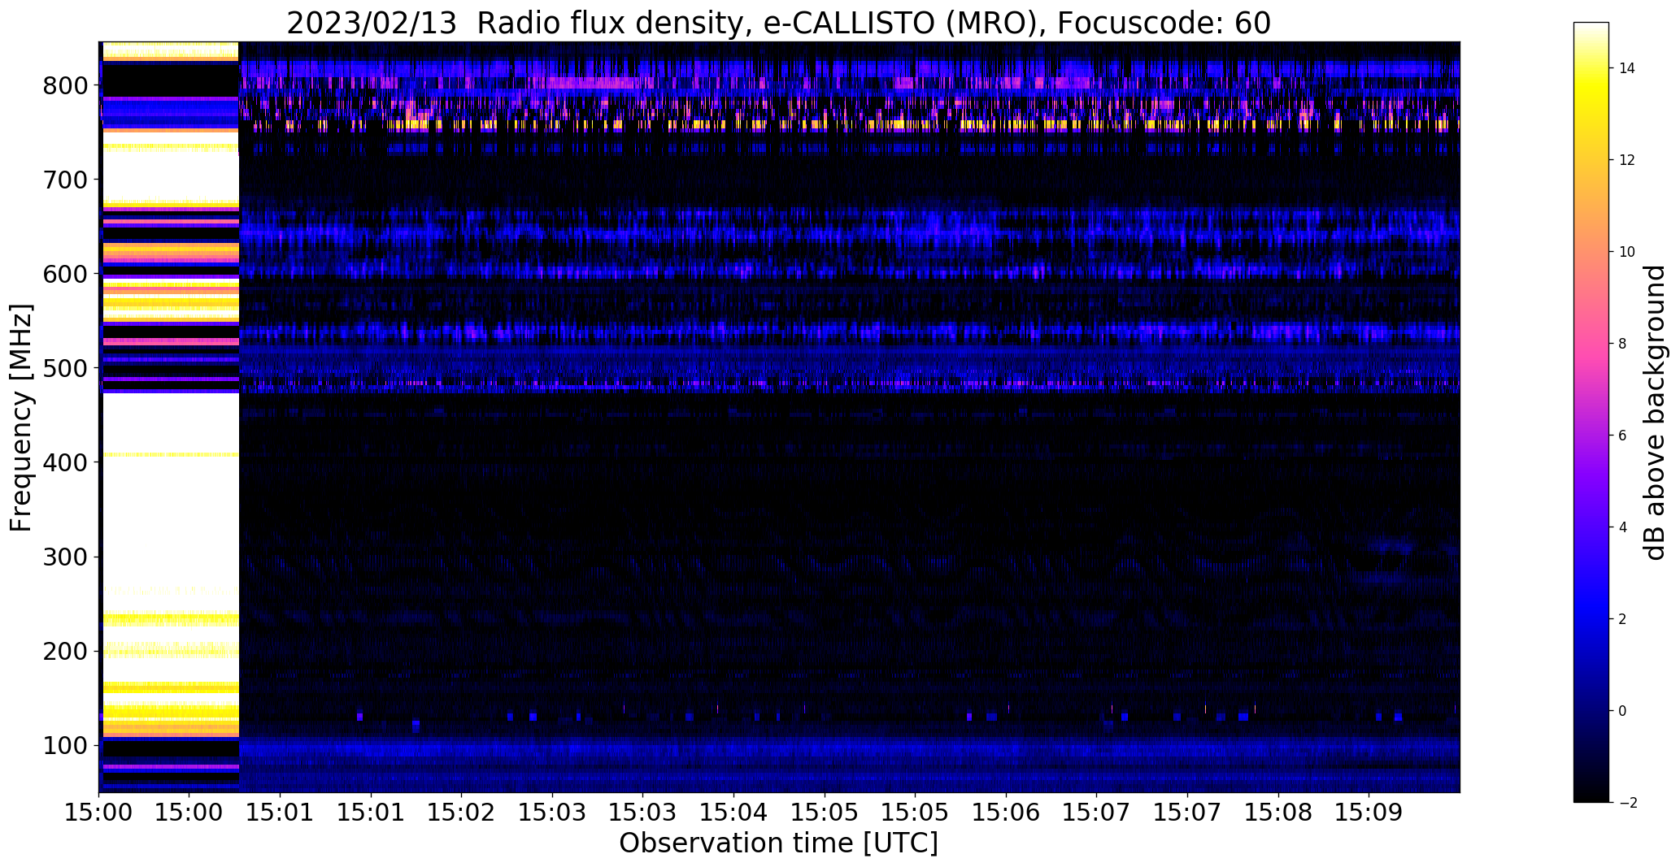
Task: Click the 400 frequency tick label
Action: [x=66, y=462]
